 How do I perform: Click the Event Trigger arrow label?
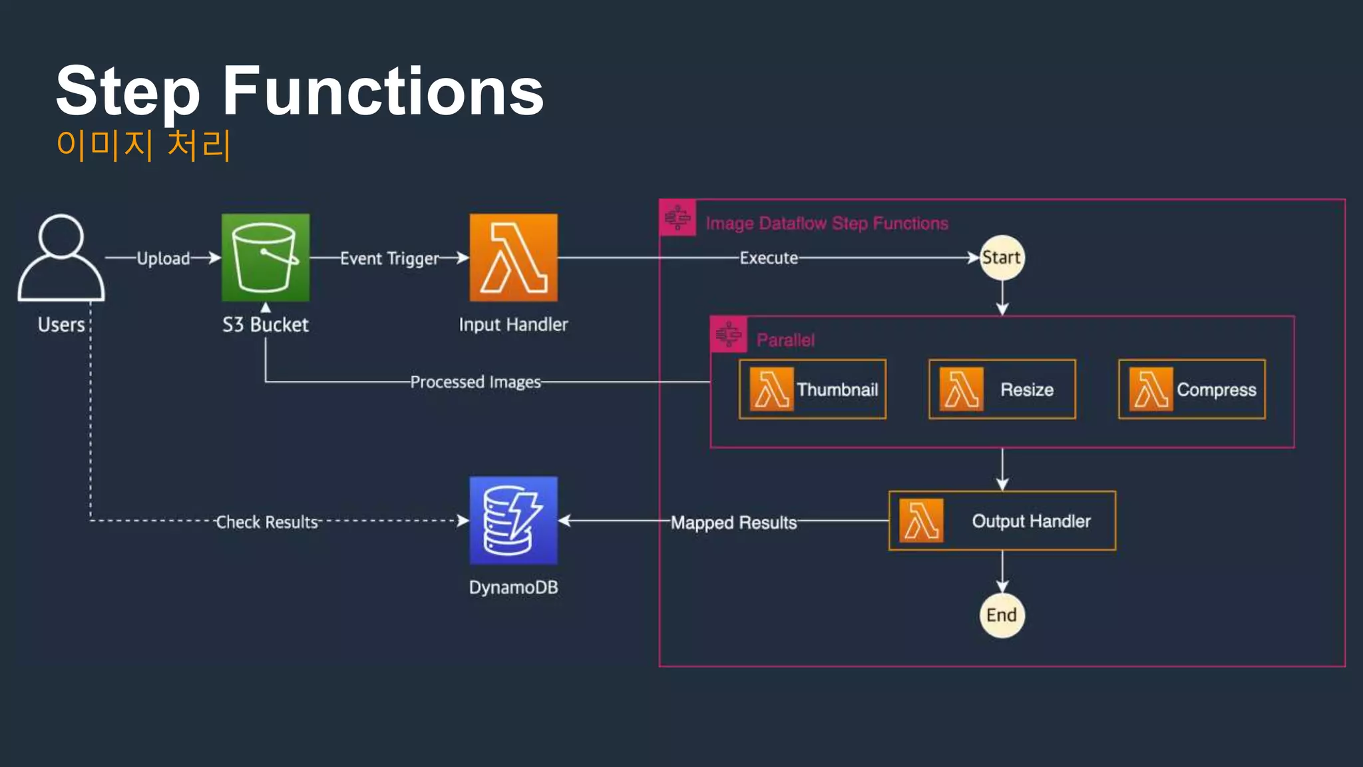point(389,258)
